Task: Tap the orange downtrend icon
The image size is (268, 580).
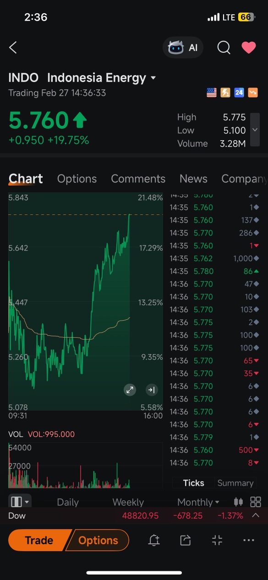Action: pos(253,93)
